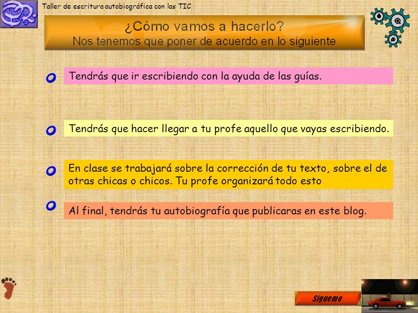The image size is (418, 313).
Task: Select pink box 'Tendrás que ir escribiendo'
Action: pyautogui.click(x=229, y=76)
